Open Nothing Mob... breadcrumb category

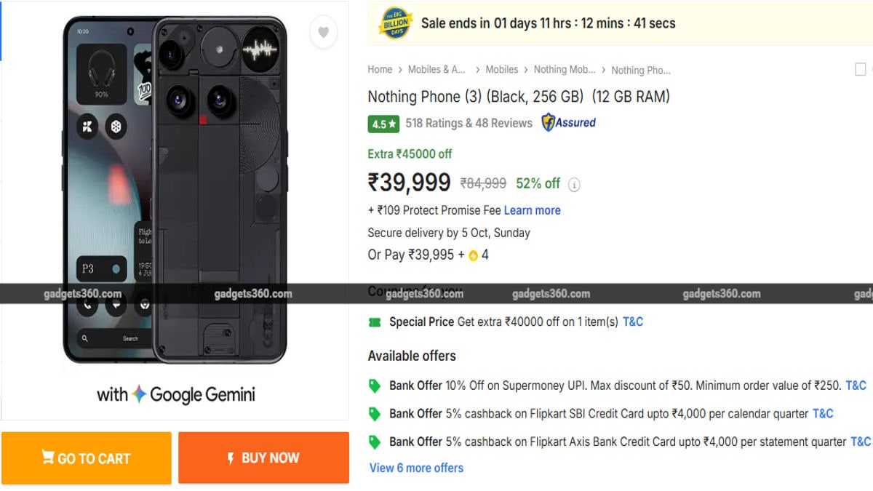[565, 70]
